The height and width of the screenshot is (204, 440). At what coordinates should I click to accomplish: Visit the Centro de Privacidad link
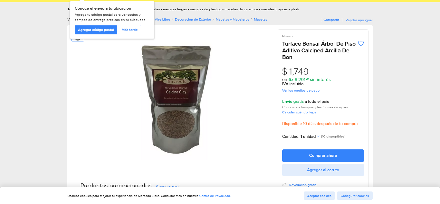[x=215, y=196]
